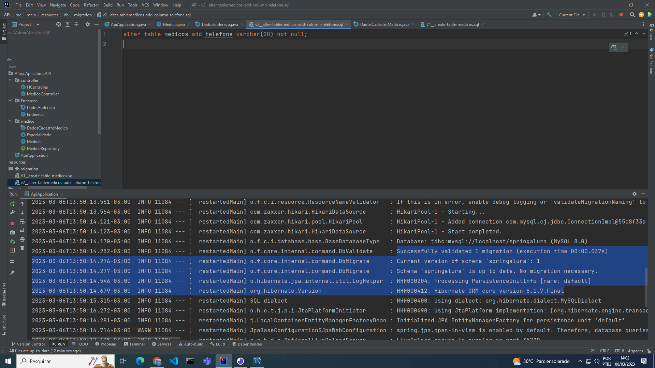Toggle scroll to end of console
Viewport: 655px width, 368px height.
[22, 230]
